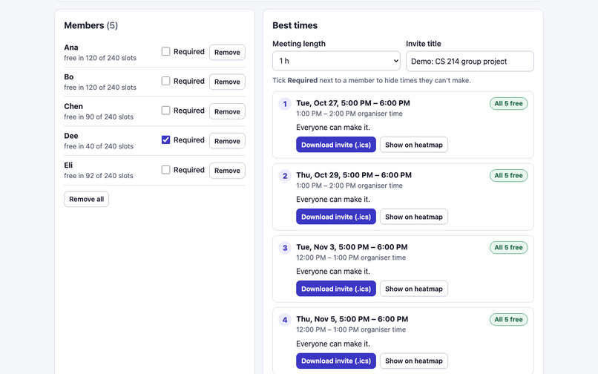Untick the Required checkbox for Dee
Image resolution: width=598 pixels, height=374 pixels.
pos(165,140)
